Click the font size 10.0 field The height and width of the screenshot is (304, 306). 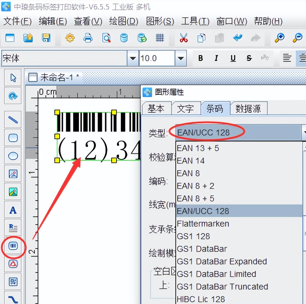[x=157, y=58]
